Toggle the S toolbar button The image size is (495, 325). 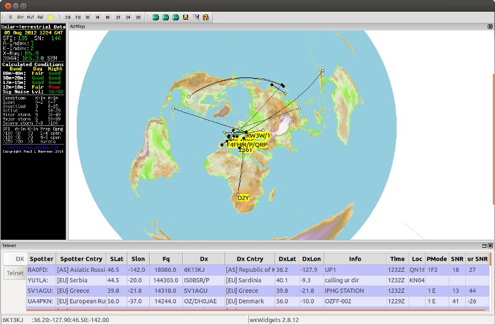coord(11,17)
